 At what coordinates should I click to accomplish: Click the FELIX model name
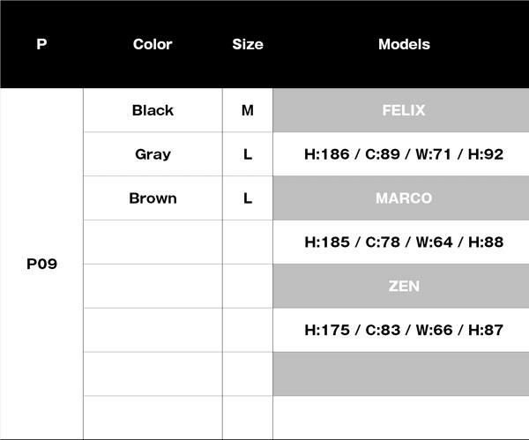(404, 110)
